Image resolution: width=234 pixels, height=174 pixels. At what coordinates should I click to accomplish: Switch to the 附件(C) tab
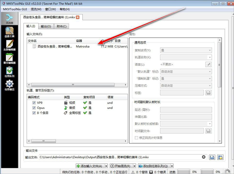pyautogui.click(x=62, y=27)
